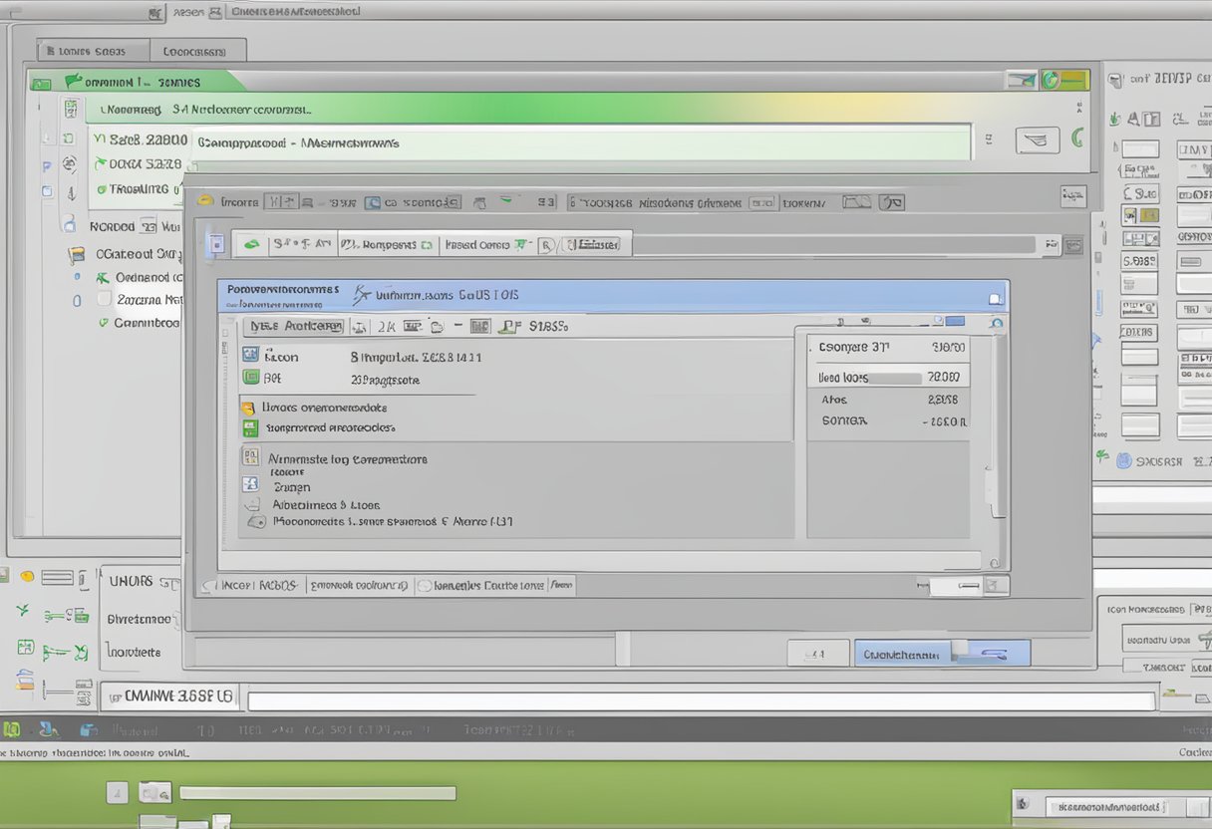This screenshot has width=1212, height=829.
Task: Click the yellow folder icon in dialog list
Action: [248, 408]
